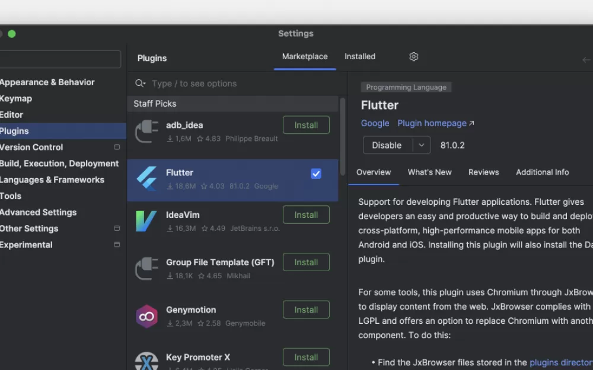Select the Genymotion plugin name
593x370 pixels.
(x=191, y=310)
